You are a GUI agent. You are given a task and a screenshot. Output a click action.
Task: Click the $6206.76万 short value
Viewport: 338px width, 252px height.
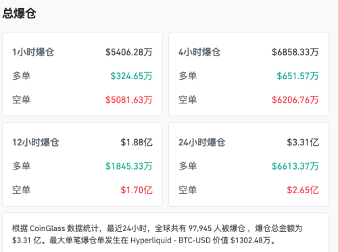click(x=295, y=100)
